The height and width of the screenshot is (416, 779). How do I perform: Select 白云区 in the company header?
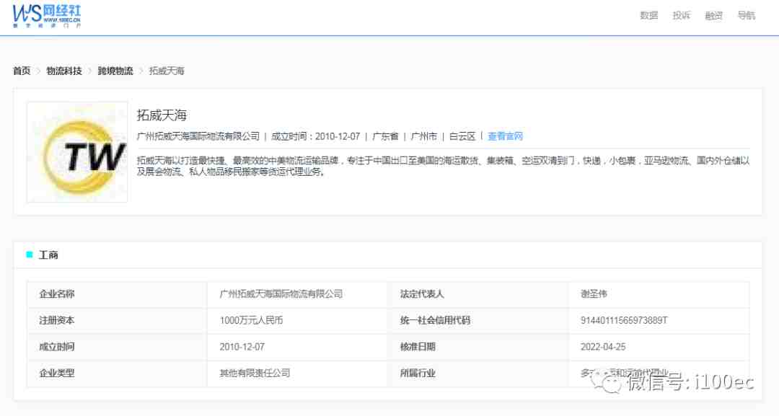[x=462, y=136]
